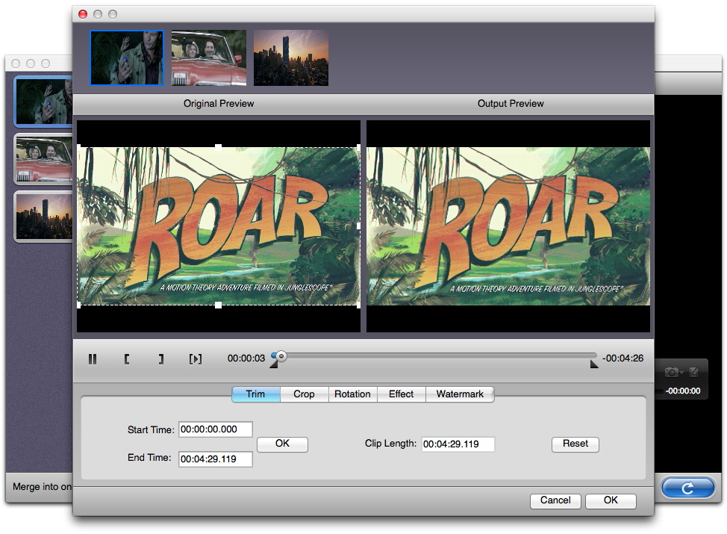Select jungle clip in background window list
Viewport: 727px width, 534px height.
tap(43, 102)
